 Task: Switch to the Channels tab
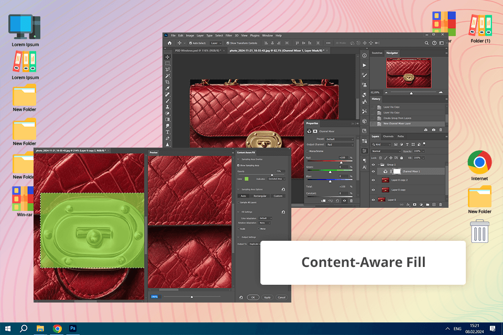click(x=388, y=136)
